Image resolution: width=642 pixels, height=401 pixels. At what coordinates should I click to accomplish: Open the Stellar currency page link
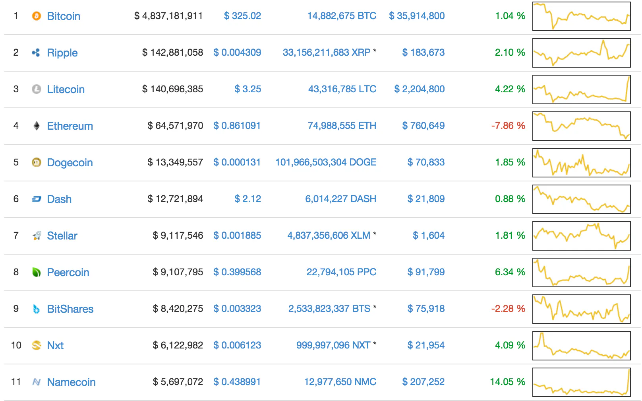coord(62,236)
